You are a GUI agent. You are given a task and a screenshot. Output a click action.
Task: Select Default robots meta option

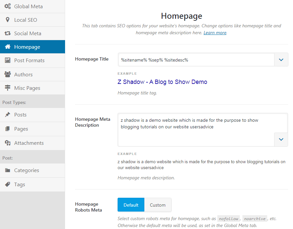tap(131, 205)
